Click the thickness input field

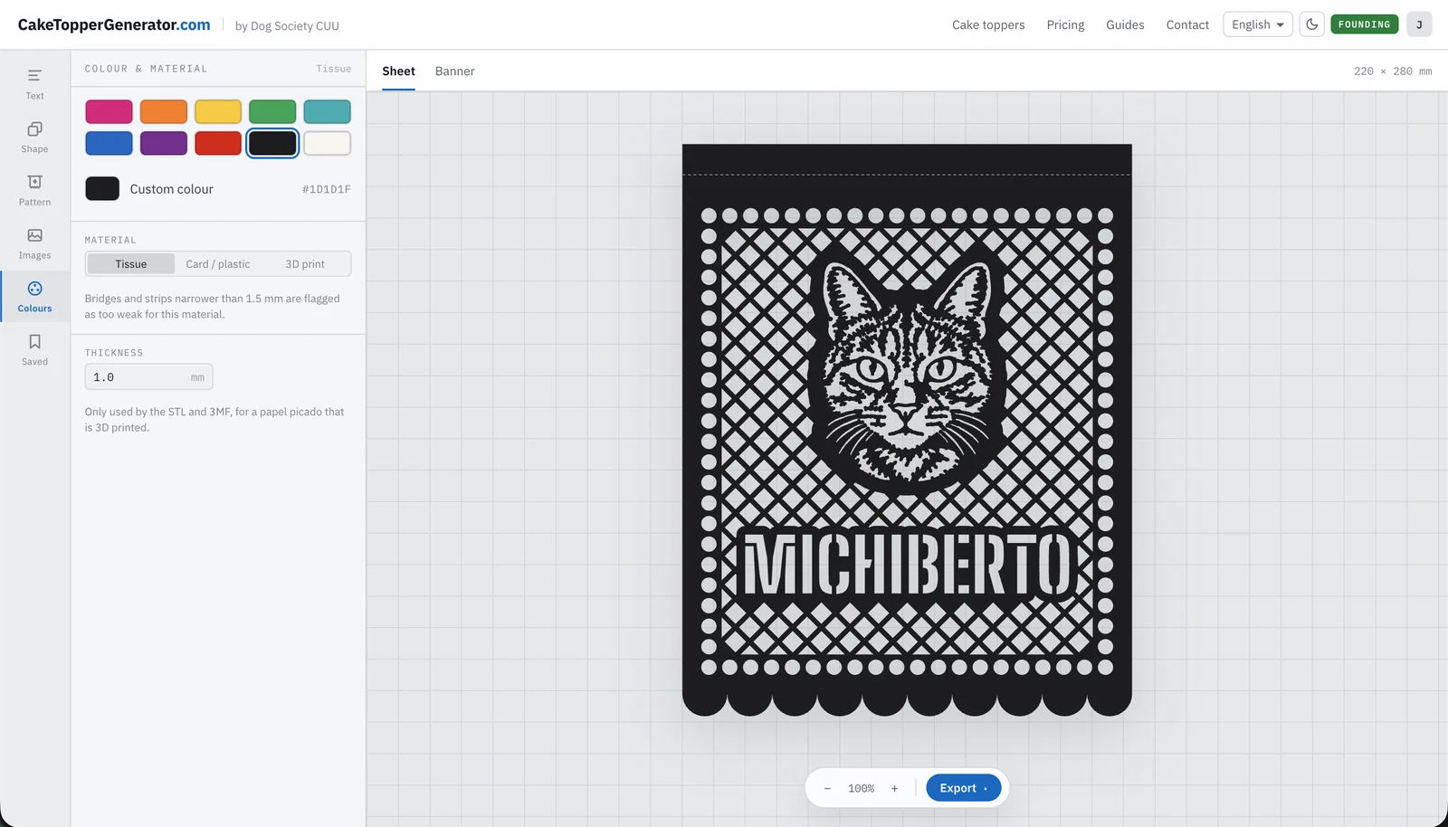point(148,377)
